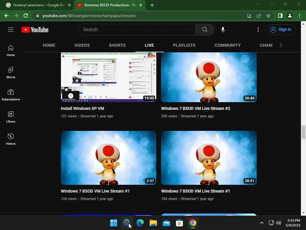Select the LIVE channel tab
This screenshot has height=230, width=306.
coord(149,45)
